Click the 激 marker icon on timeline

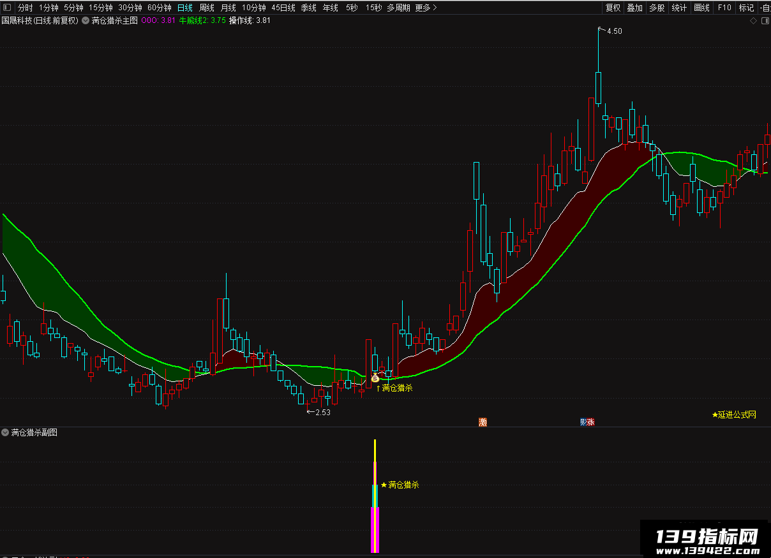click(x=483, y=422)
